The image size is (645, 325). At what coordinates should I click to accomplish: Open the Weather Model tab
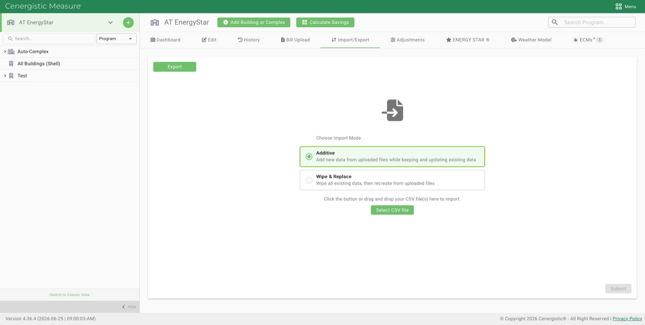531,40
